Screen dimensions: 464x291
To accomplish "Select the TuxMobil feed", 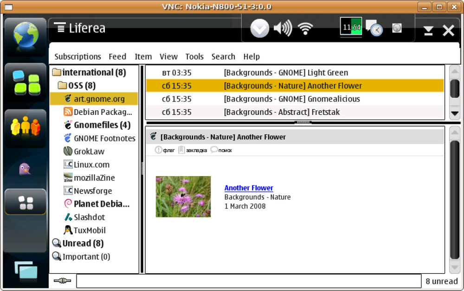I will tap(94, 230).
